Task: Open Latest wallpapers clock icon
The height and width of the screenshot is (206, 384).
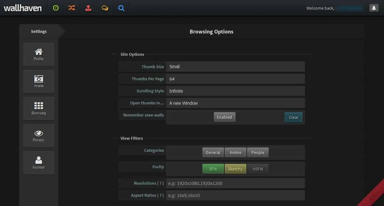Action: click(55, 8)
